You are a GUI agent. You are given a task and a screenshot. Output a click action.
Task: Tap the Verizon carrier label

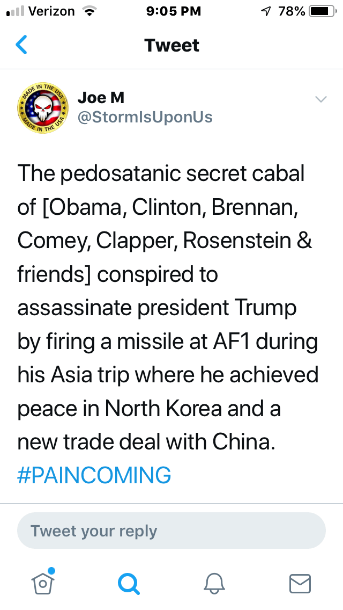click(x=50, y=11)
